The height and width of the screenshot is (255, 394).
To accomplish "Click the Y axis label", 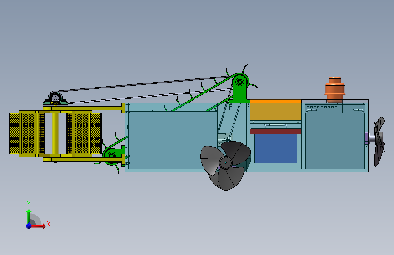I will pyautogui.click(x=29, y=204).
